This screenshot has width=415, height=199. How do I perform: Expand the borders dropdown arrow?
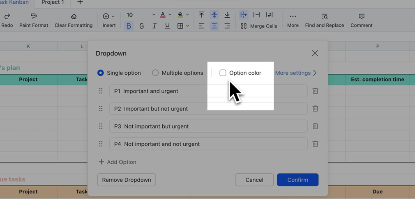point(188,26)
